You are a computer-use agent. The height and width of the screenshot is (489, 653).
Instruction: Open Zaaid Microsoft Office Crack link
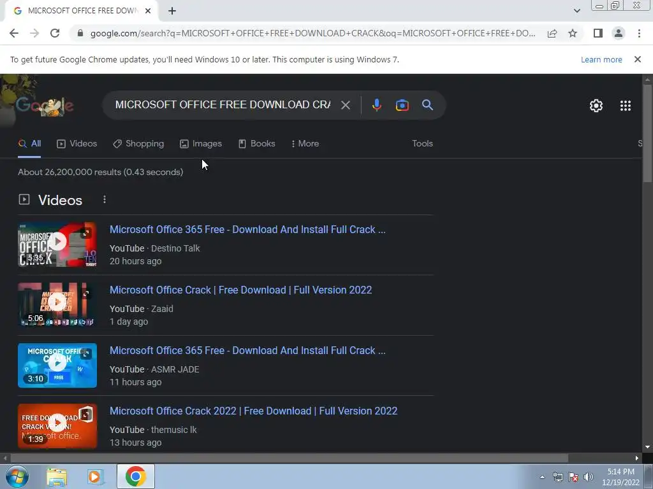pos(240,290)
